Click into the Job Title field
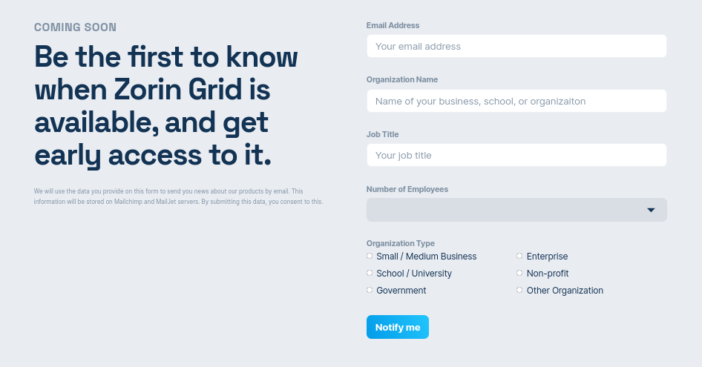The width and height of the screenshot is (702, 367). click(516, 155)
